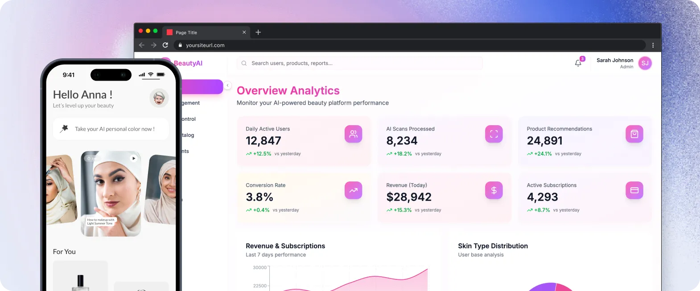Screen dimensions: 700x291
Task: Open the browser three-dot menu
Action: (653, 45)
